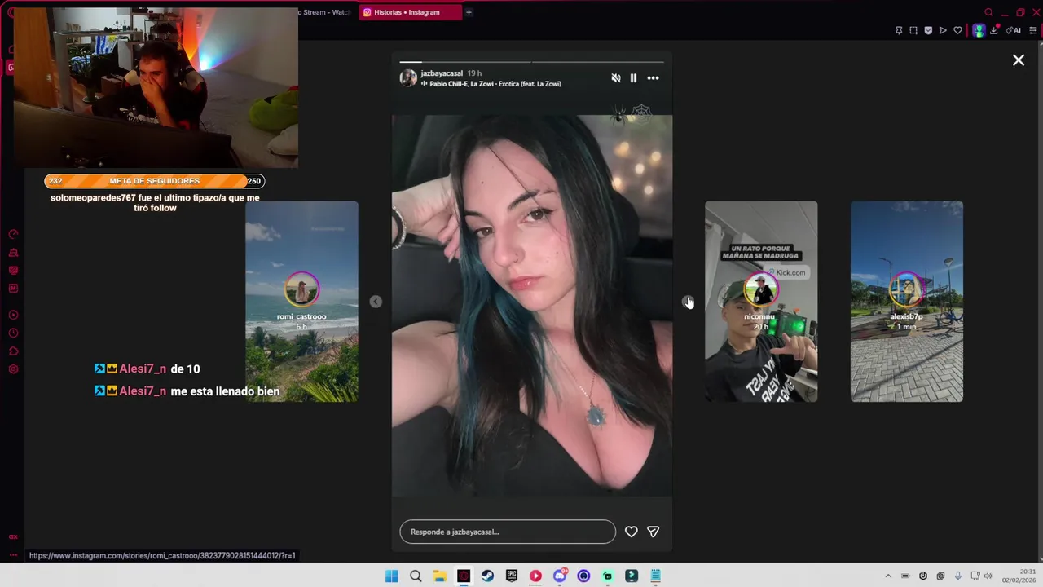Open Settings gear in the browser sidebar
Viewport: 1043px width, 587px height.
coord(13,369)
